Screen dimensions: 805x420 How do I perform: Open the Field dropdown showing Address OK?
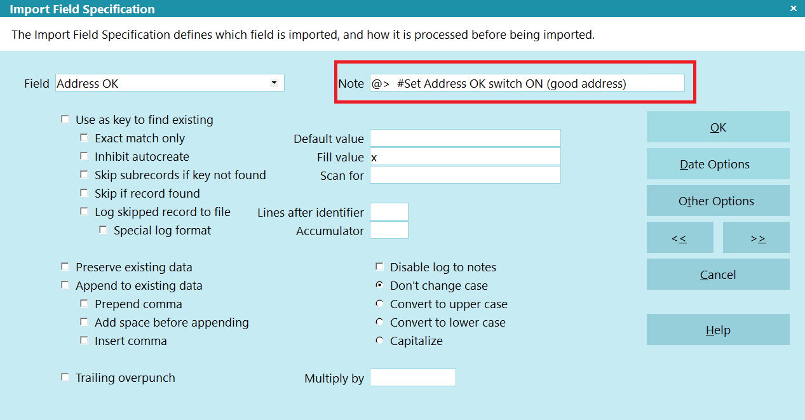pyautogui.click(x=274, y=83)
